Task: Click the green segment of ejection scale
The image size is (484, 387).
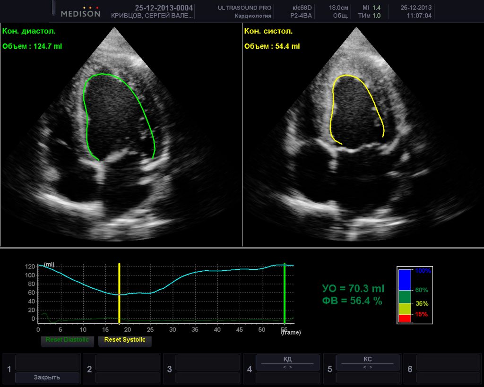Action: click(x=406, y=296)
